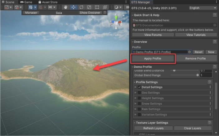
Task: Uncheck the Detail Settings checkbox
Action: click(139, 87)
